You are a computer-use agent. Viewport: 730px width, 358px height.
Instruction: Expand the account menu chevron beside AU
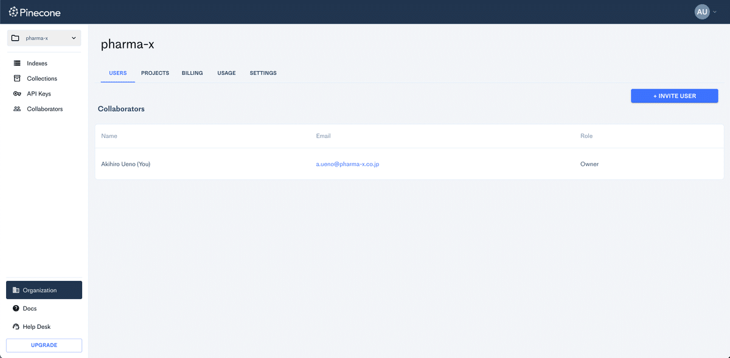pos(715,12)
